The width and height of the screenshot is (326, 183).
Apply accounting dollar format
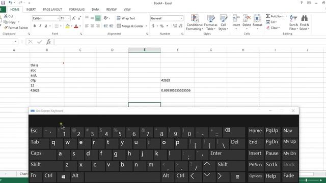(x=153, y=26)
